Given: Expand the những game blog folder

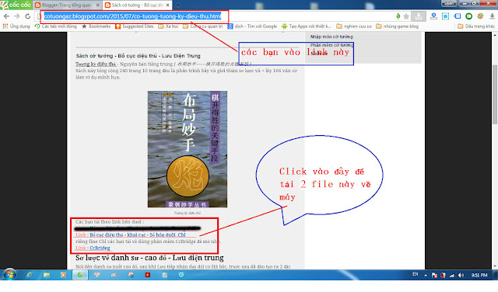Looking at the screenshot, I should click(x=398, y=26).
